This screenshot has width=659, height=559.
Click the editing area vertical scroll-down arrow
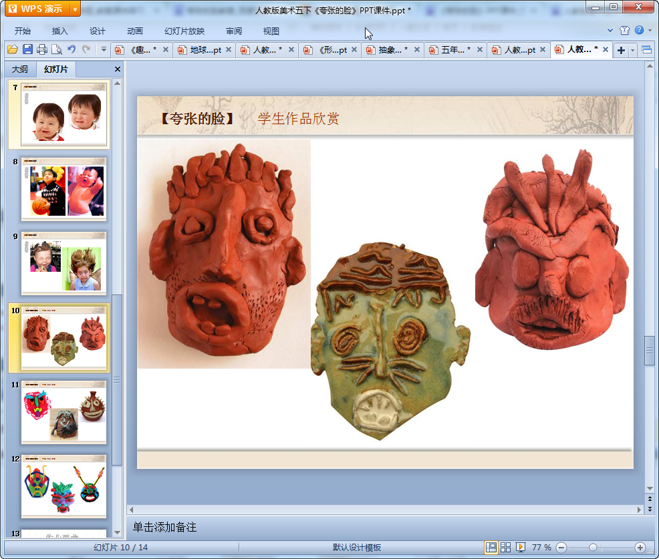click(650, 488)
